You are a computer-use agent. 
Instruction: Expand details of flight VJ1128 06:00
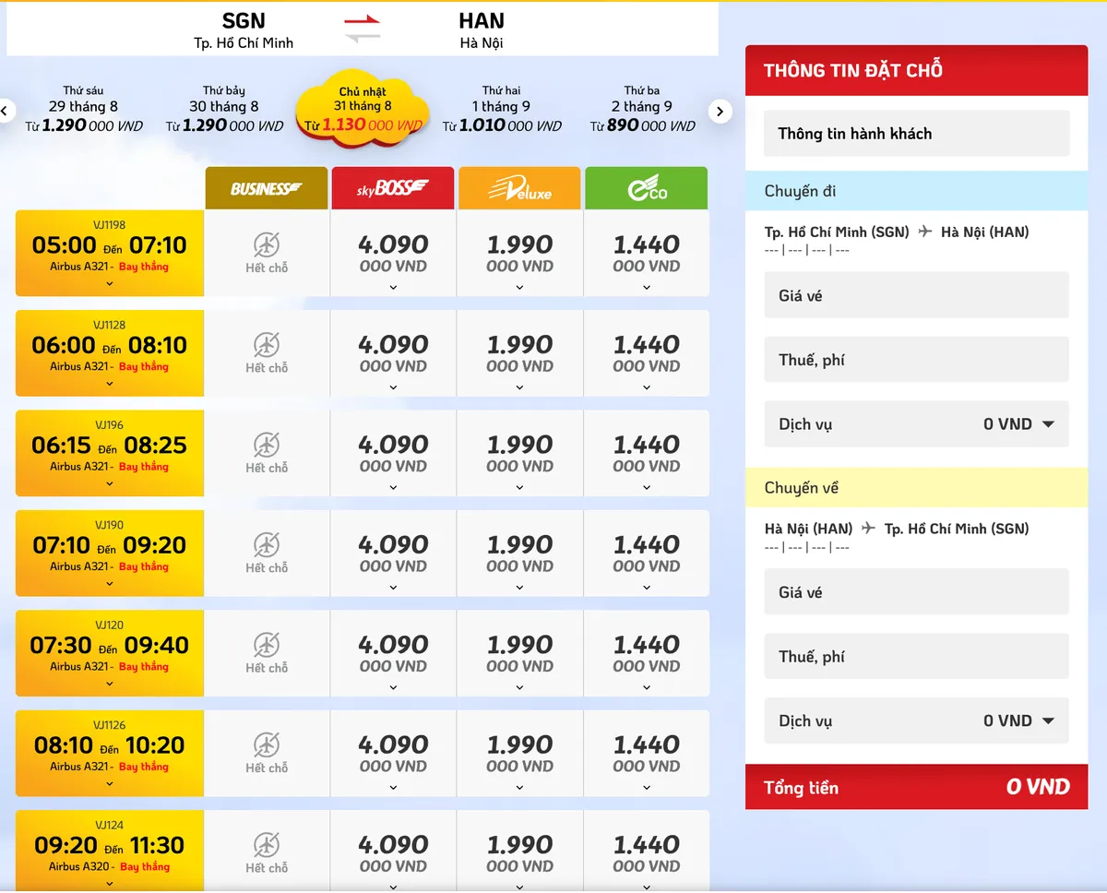110,384
